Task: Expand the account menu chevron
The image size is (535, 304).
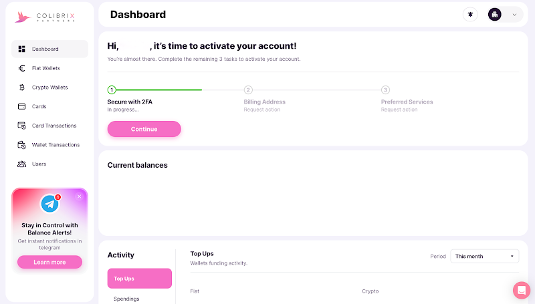Action: coord(514,14)
